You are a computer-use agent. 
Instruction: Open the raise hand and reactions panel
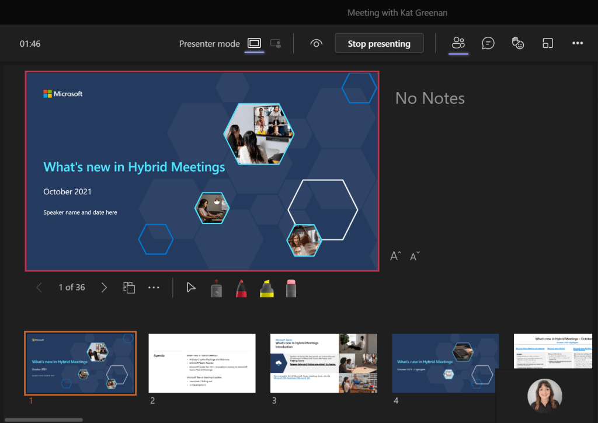[517, 43]
